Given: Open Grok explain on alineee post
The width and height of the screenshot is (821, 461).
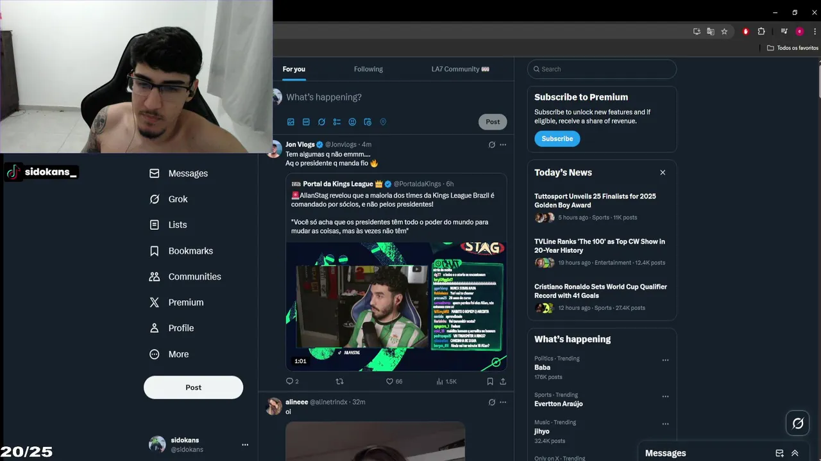Looking at the screenshot, I should pyautogui.click(x=492, y=402).
